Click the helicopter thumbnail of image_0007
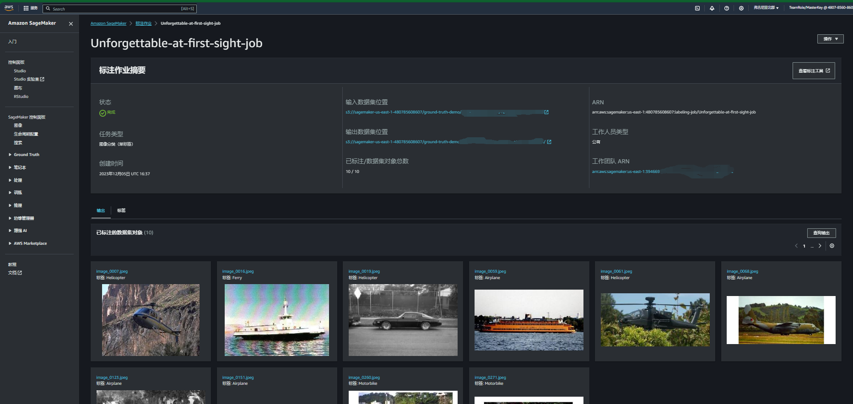The width and height of the screenshot is (853, 404). [x=151, y=320]
